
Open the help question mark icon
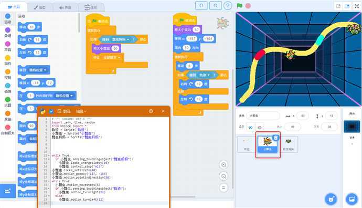[x=228, y=6]
